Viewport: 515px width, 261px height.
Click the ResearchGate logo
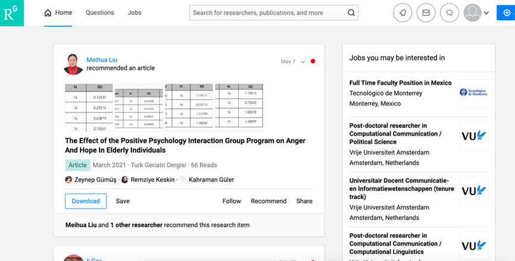[x=11, y=12]
